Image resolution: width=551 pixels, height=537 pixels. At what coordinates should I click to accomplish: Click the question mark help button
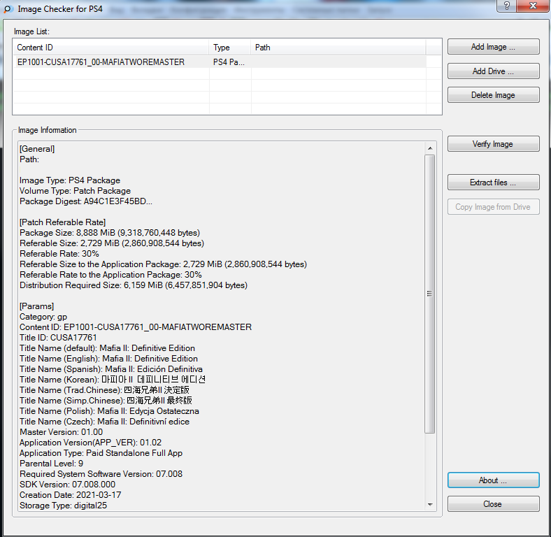click(x=502, y=6)
